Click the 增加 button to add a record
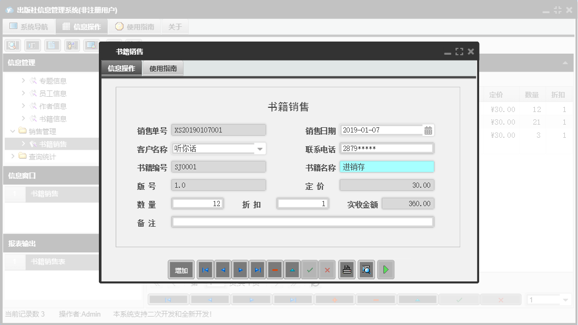The height and width of the screenshot is (325, 578). coord(181,269)
